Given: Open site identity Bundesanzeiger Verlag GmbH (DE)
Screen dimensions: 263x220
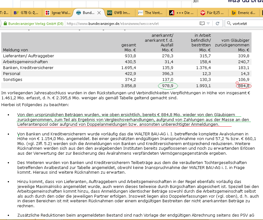Looking at the screenshot, I should tap(34, 24).
